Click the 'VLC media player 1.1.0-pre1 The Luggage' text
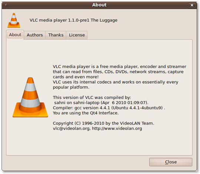The height and width of the screenshot is (174, 200). (x=73, y=20)
